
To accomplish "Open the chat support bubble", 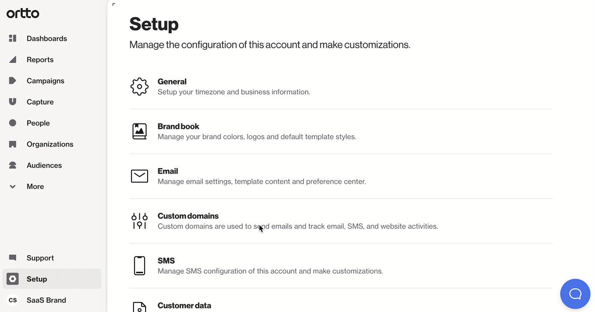I will (575, 294).
